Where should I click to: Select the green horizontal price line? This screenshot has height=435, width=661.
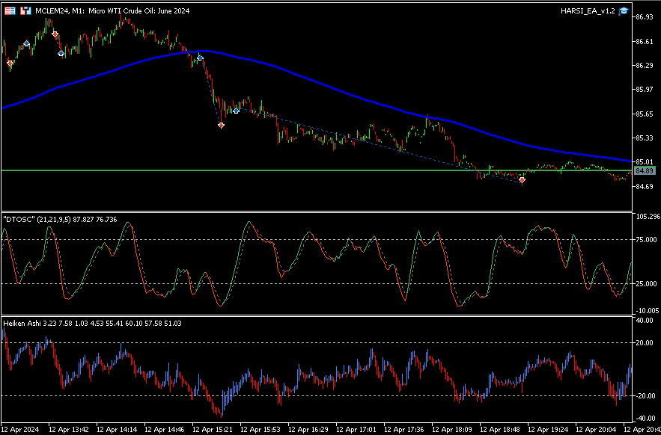pyautogui.click(x=316, y=170)
